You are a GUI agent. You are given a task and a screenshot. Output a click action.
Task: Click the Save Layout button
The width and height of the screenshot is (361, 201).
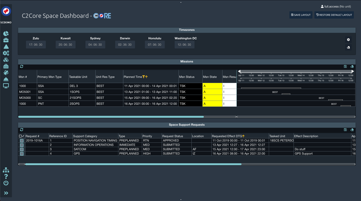[301, 15]
